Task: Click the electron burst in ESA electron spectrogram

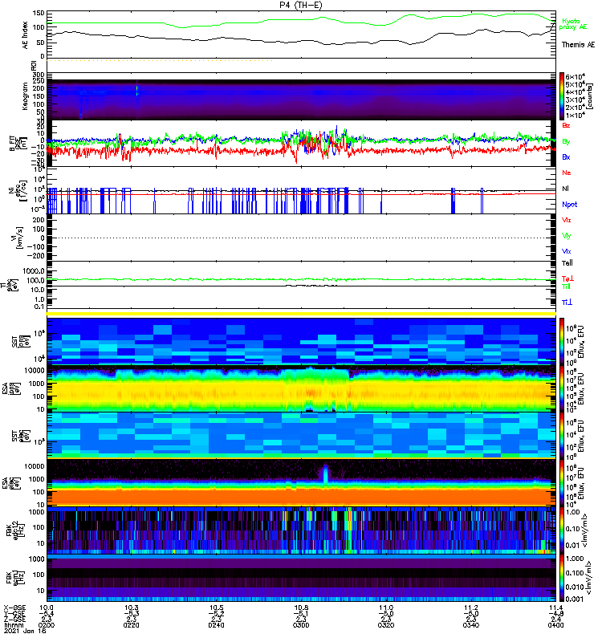Action: [326, 475]
